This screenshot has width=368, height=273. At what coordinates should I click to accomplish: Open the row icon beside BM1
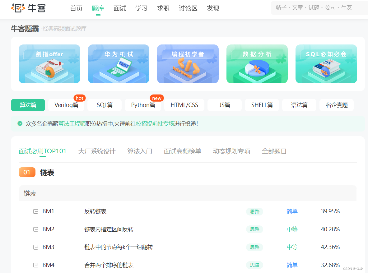click(x=36, y=211)
